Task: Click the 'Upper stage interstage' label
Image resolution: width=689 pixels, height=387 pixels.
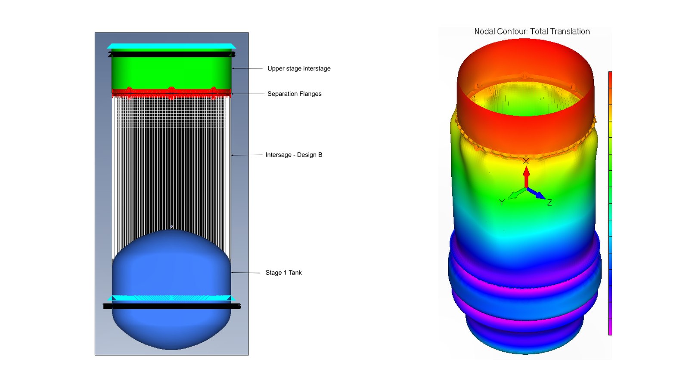Action: (x=299, y=68)
